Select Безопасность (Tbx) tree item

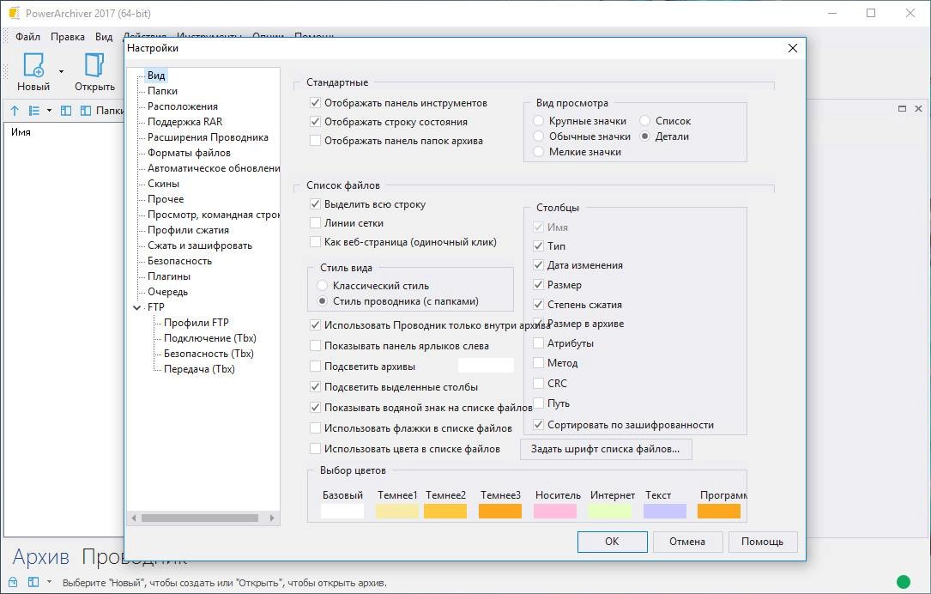point(209,354)
